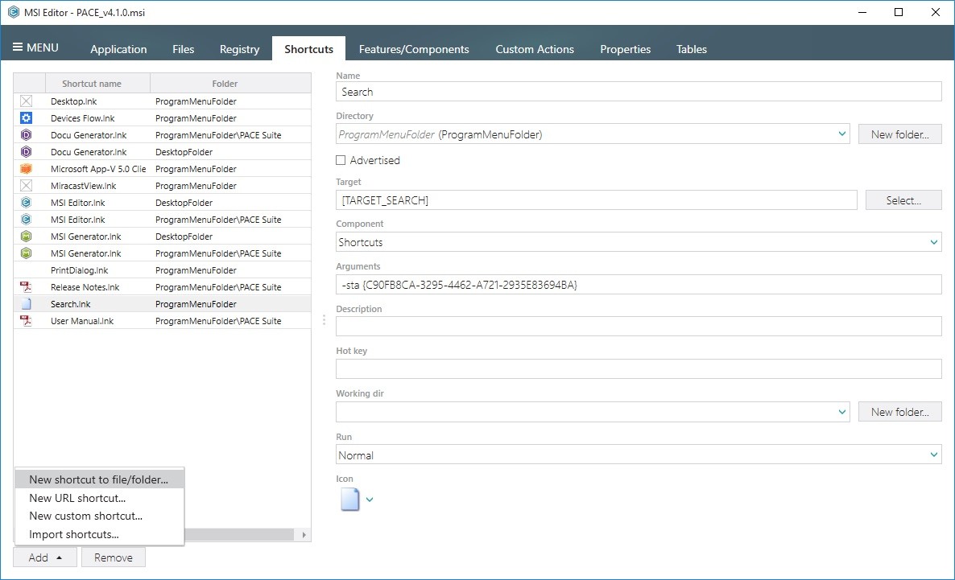Click Docu Generator icon in DesktopFolder row
This screenshot has width=955, height=580.
(27, 151)
